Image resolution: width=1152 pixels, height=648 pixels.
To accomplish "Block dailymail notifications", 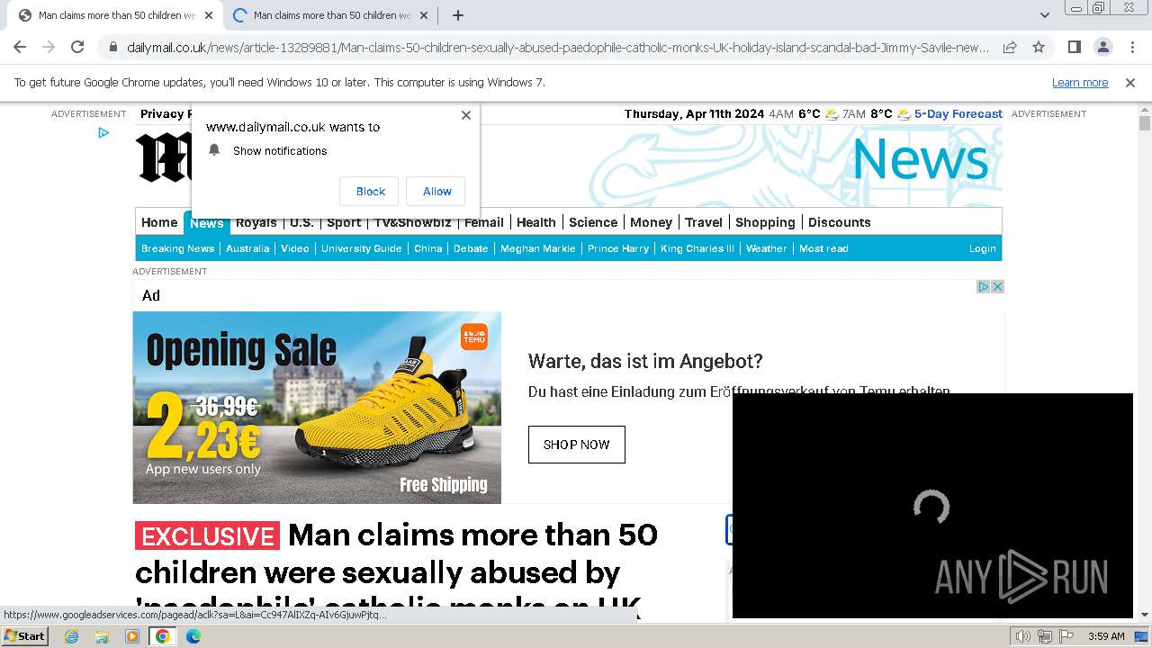I will (x=370, y=191).
